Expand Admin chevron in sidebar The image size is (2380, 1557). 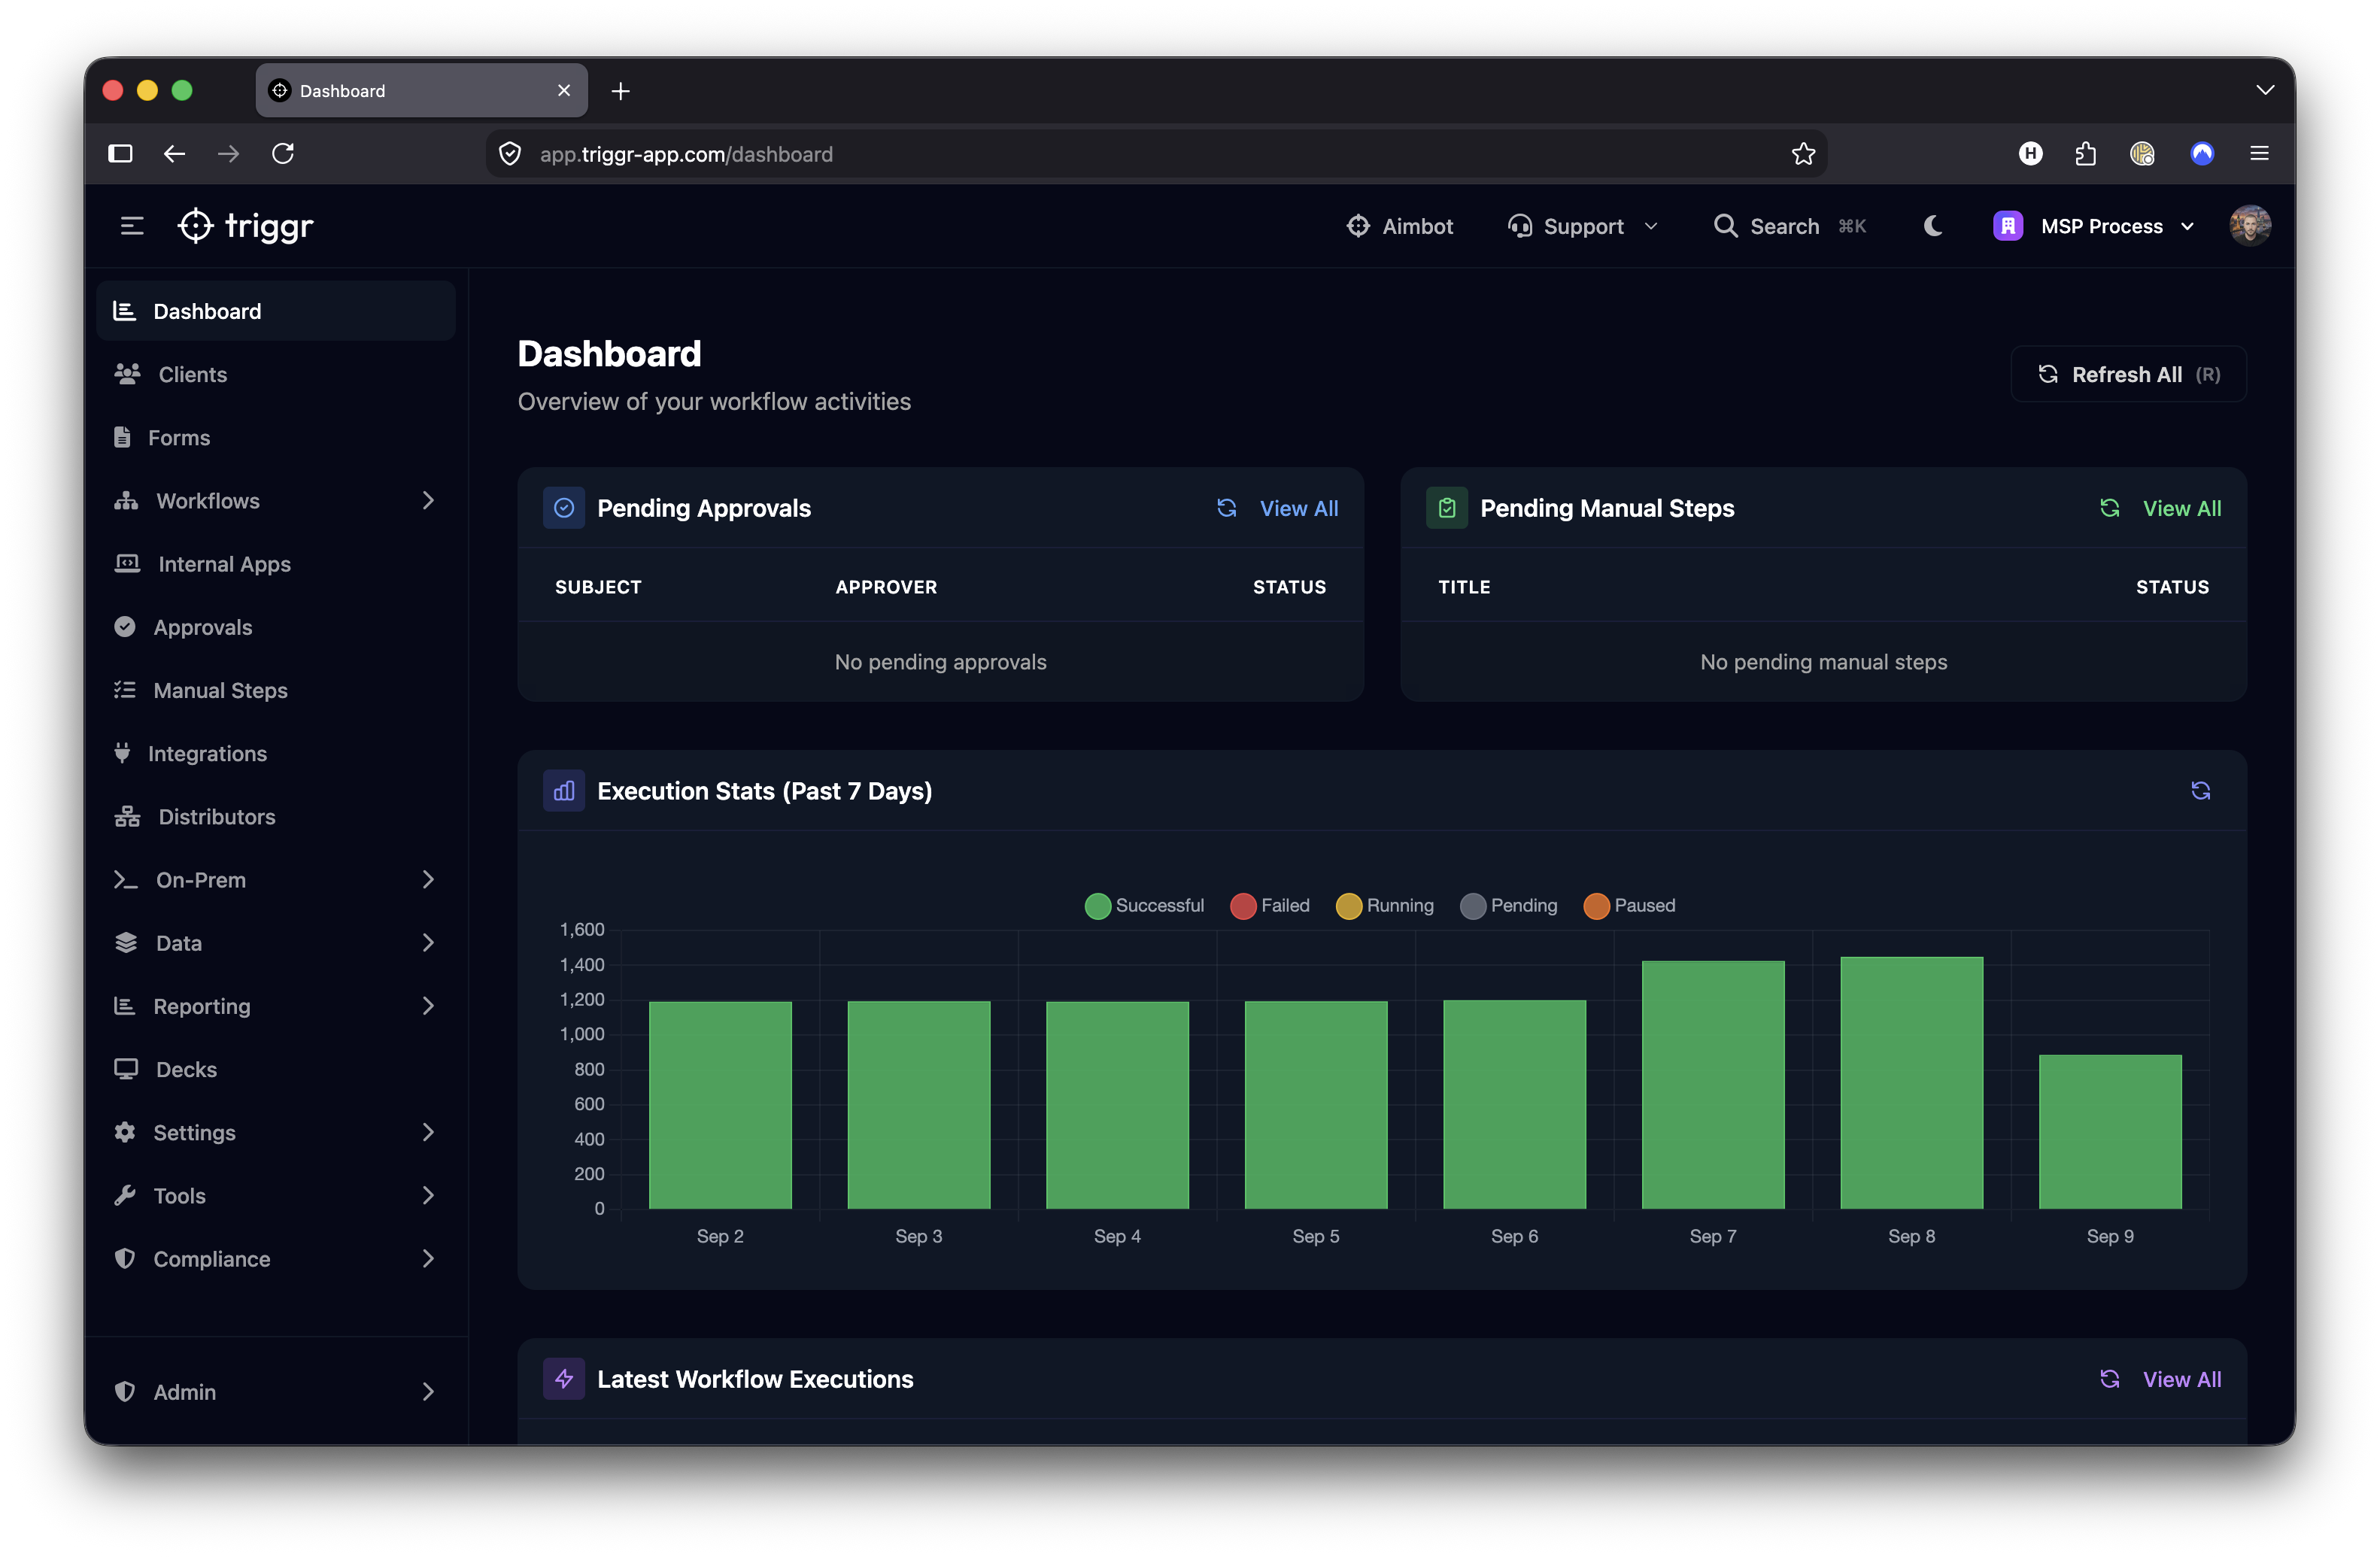tap(428, 1391)
